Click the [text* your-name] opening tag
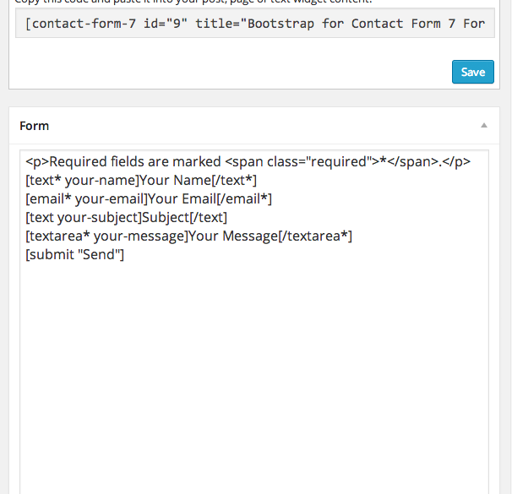Image resolution: width=512 pixels, height=494 pixels. coord(82,181)
